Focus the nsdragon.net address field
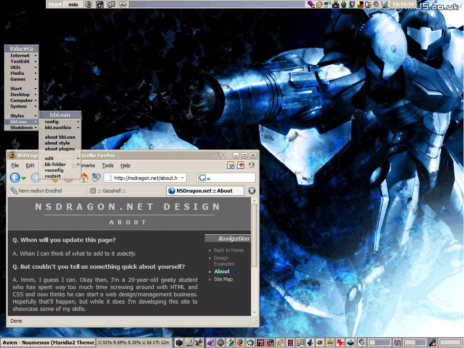The height and width of the screenshot is (348, 464). 145,178
